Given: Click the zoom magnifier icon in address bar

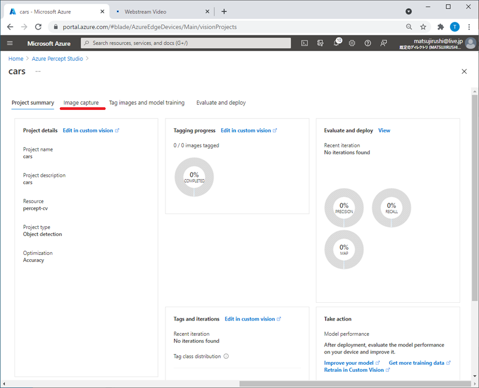Looking at the screenshot, I should 409,27.
